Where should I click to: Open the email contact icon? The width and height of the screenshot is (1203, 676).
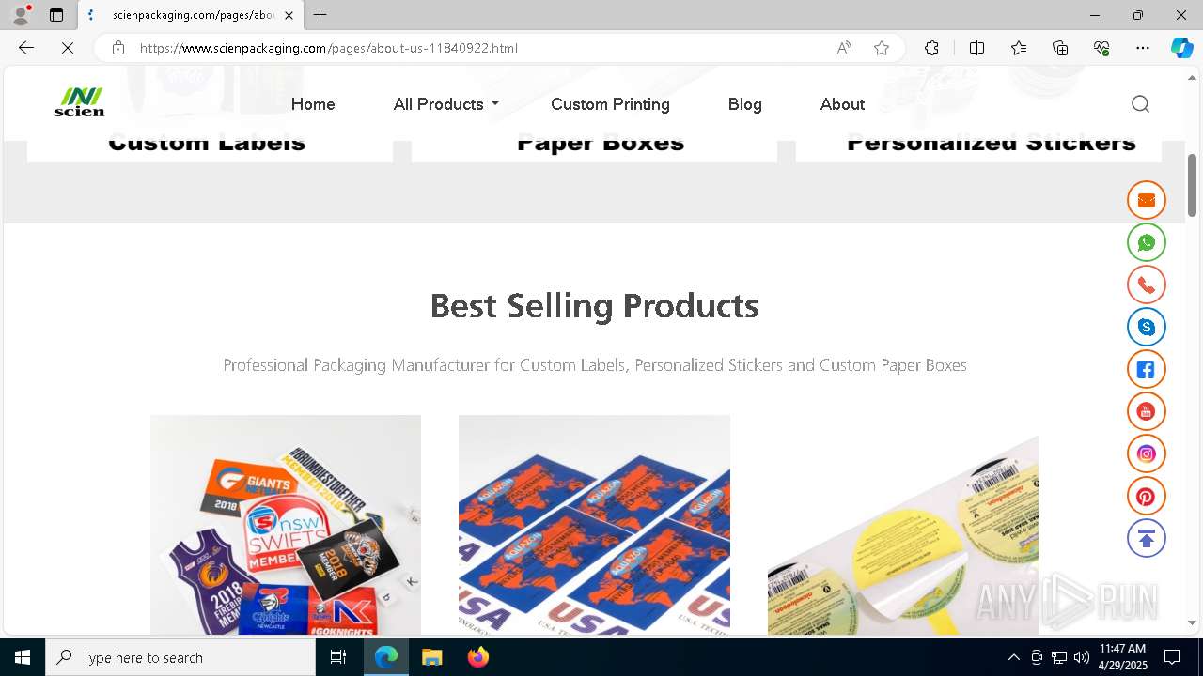(x=1146, y=200)
